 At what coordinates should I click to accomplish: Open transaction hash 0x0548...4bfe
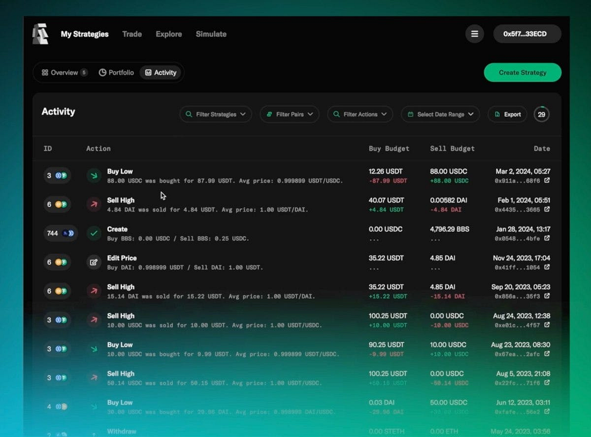point(517,239)
